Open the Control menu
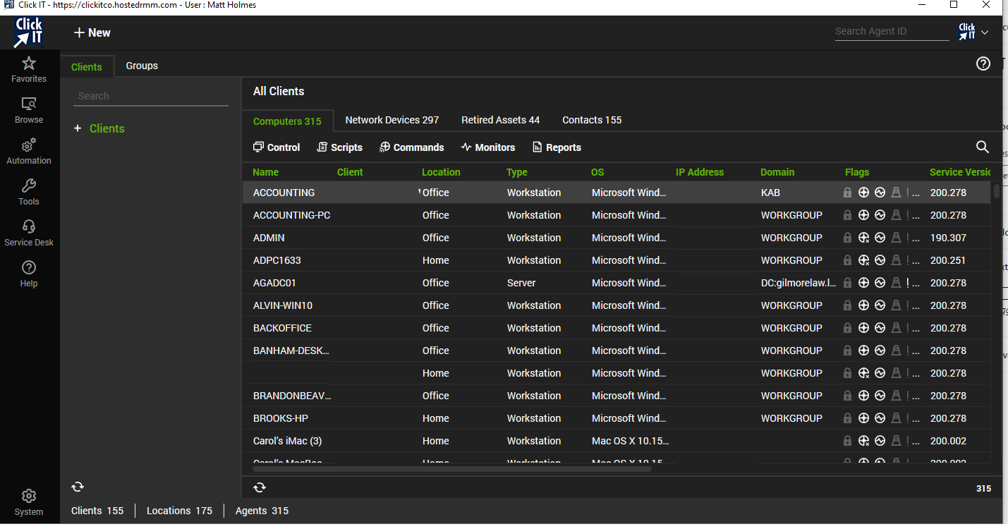 [277, 147]
